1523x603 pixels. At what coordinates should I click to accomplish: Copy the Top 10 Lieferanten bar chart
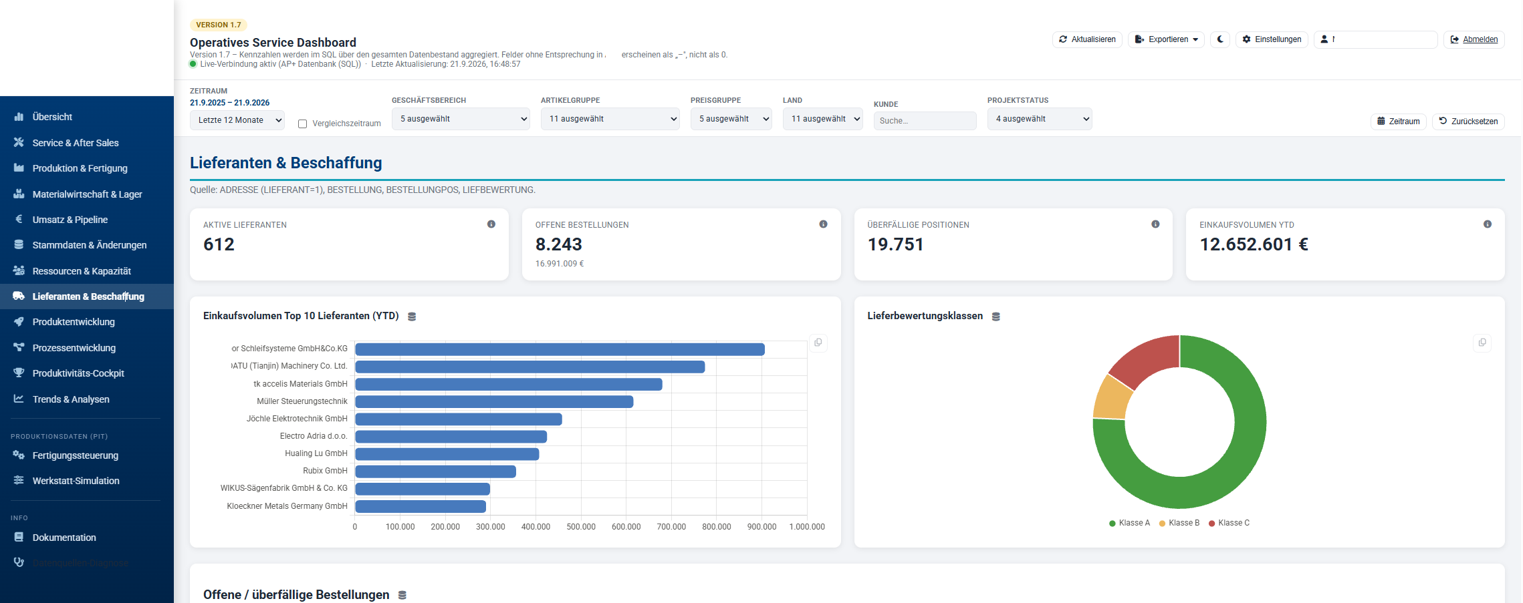pyautogui.click(x=818, y=343)
